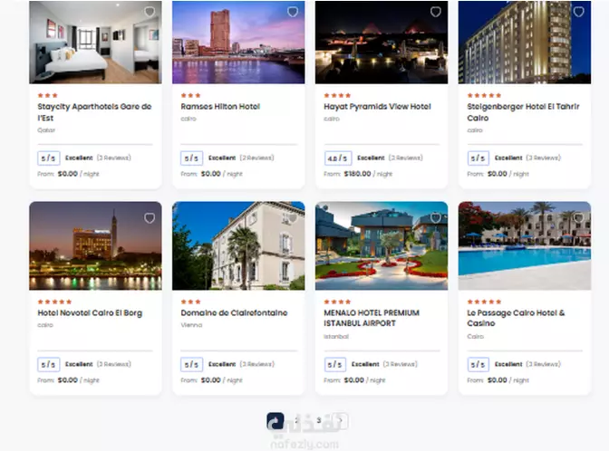Open Hayat Pyramids View Hotel title link
The height and width of the screenshot is (451, 609).
(377, 106)
